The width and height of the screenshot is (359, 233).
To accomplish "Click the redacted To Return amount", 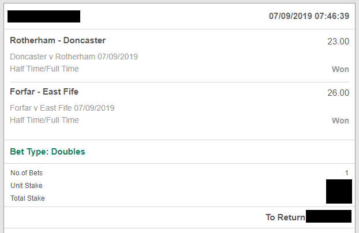I will [x=328, y=217].
